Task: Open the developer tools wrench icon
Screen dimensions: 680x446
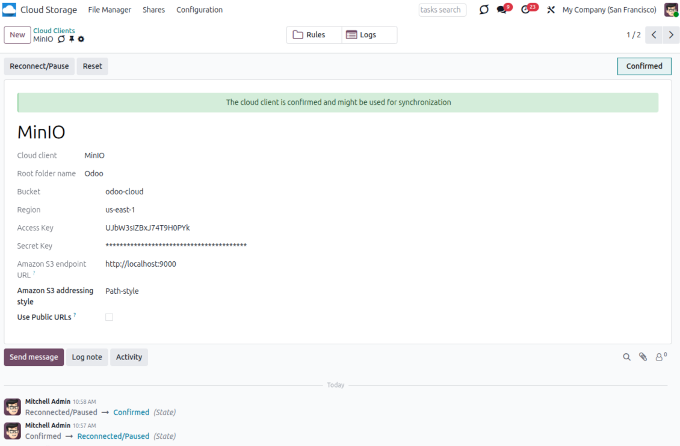Action: pos(551,10)
